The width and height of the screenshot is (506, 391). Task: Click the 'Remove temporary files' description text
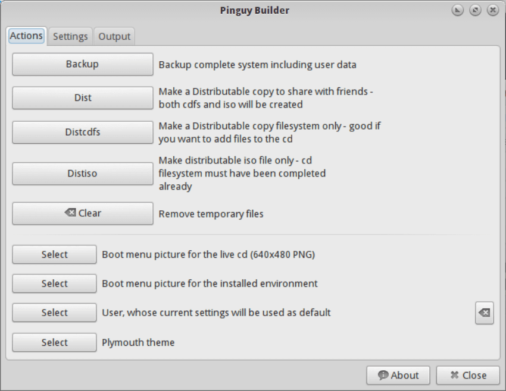pos(211,214)
